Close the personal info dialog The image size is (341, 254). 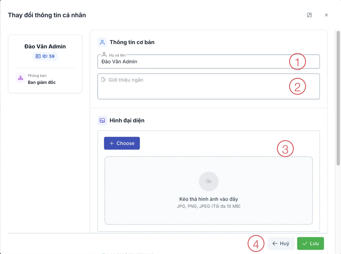326,15
